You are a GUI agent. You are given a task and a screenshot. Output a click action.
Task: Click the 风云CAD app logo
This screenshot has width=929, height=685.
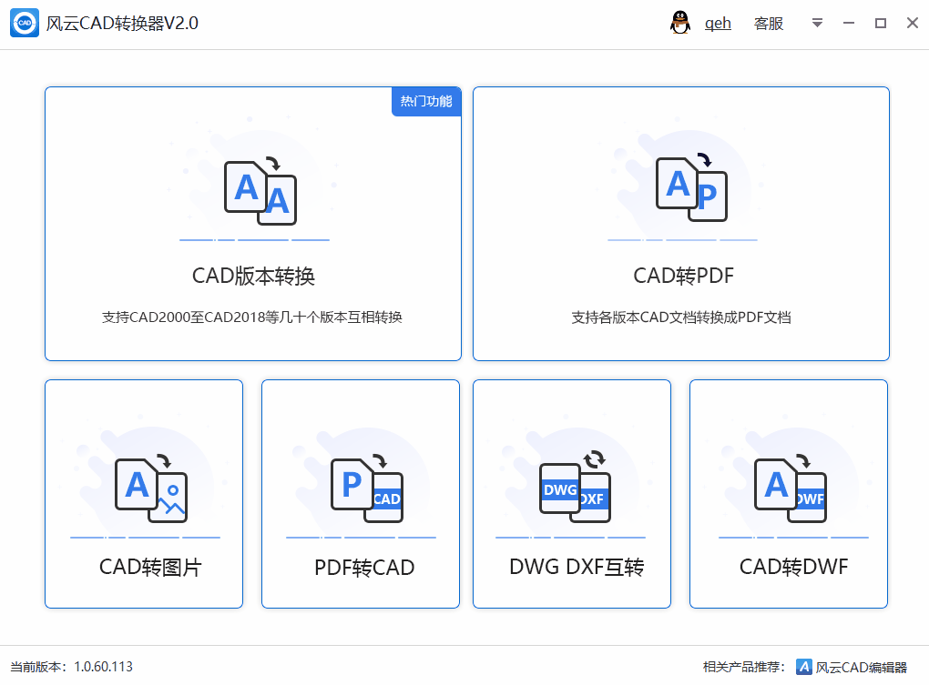(x=25, y=24)
